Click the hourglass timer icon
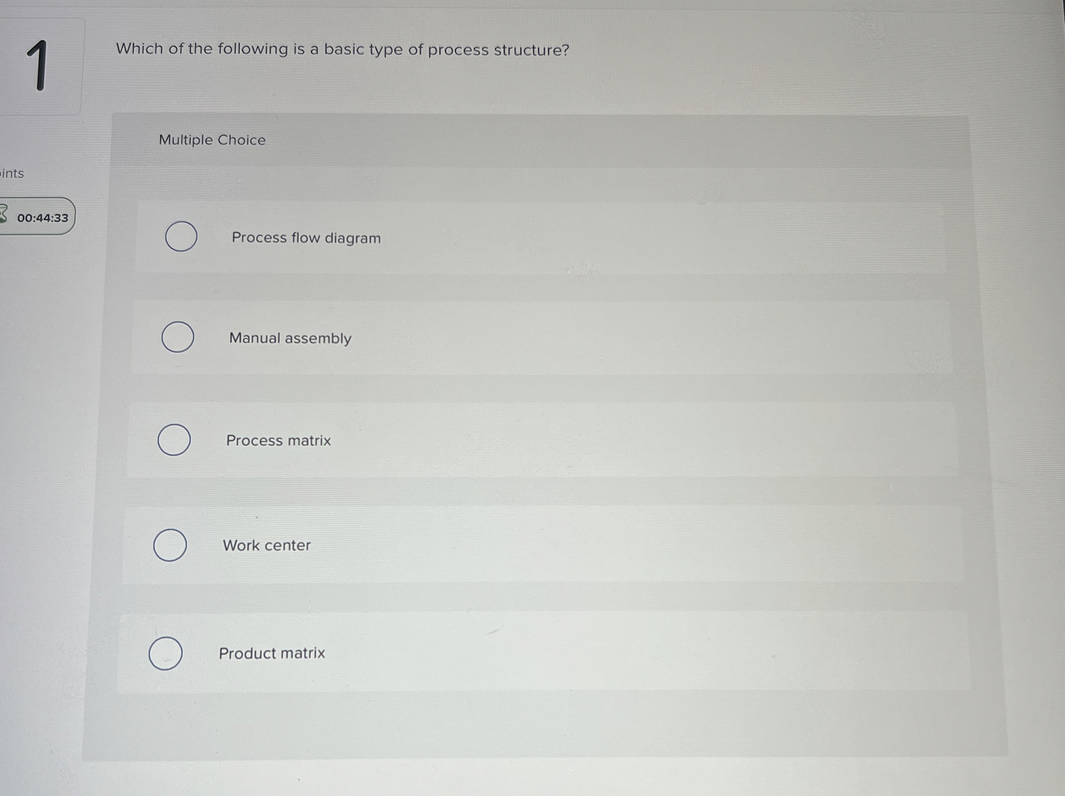Screen dimensions: 1065x796 [3, 214]
